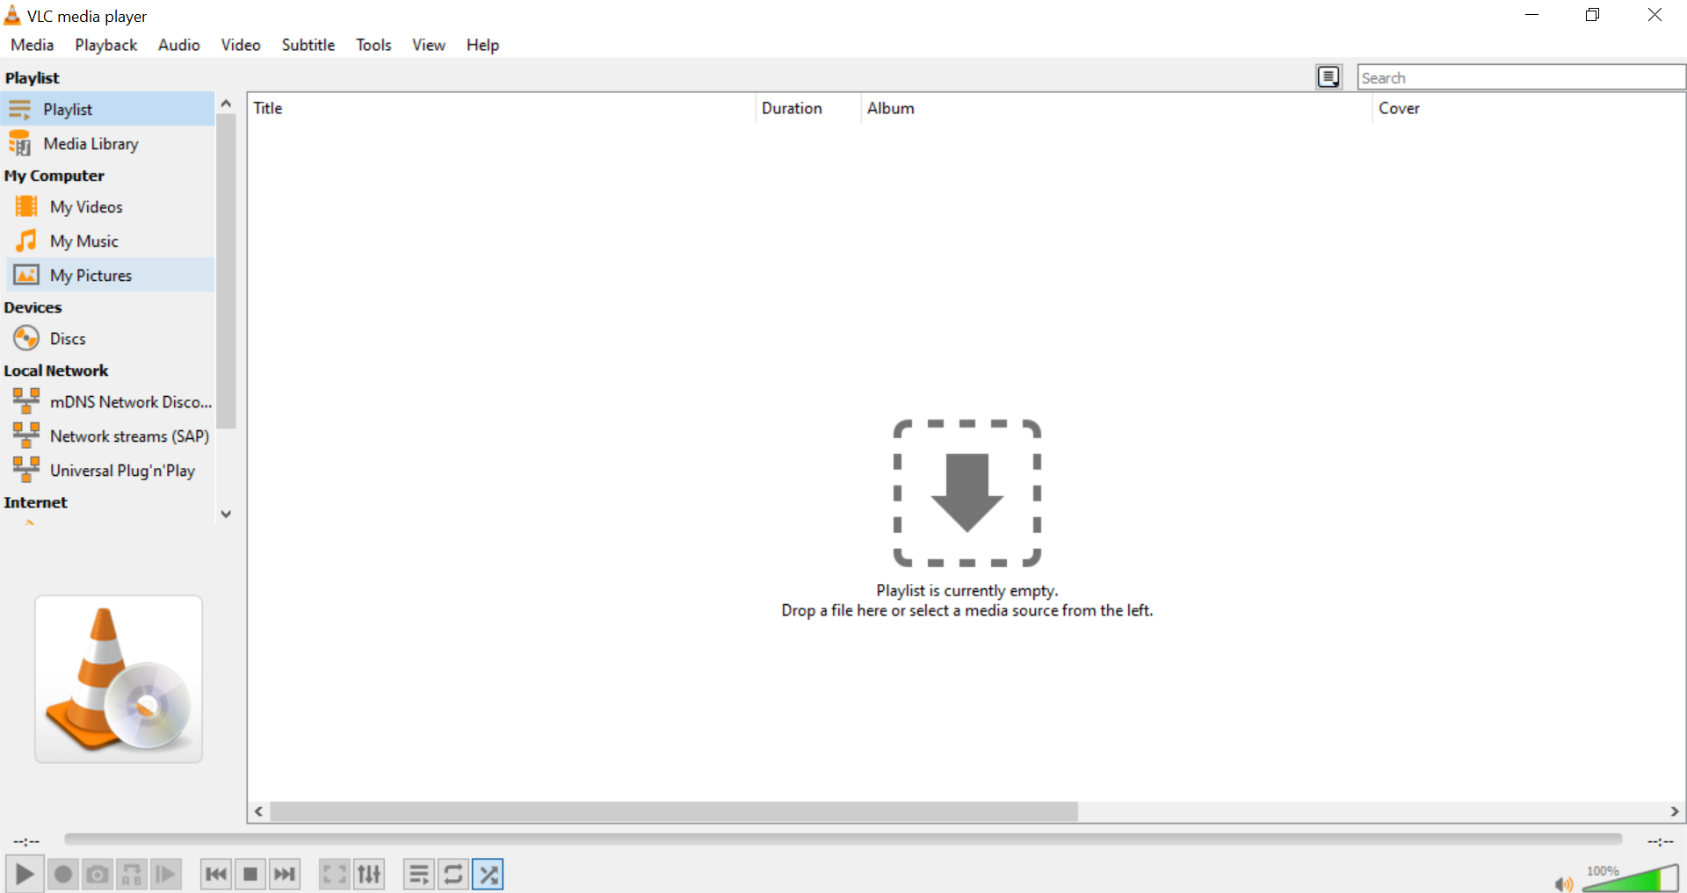Stop playback with the stop button
Screen dimensions: 1687x893
point(250,875)
